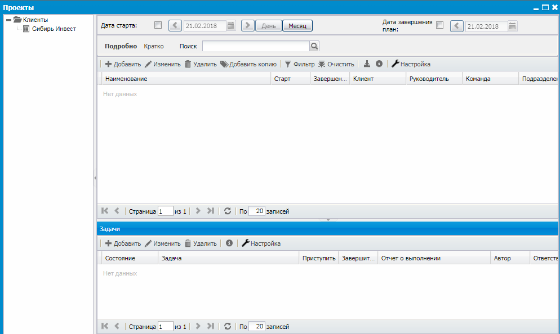Go to previous start date
Screen dimensions: 560x334
(175, 26)
